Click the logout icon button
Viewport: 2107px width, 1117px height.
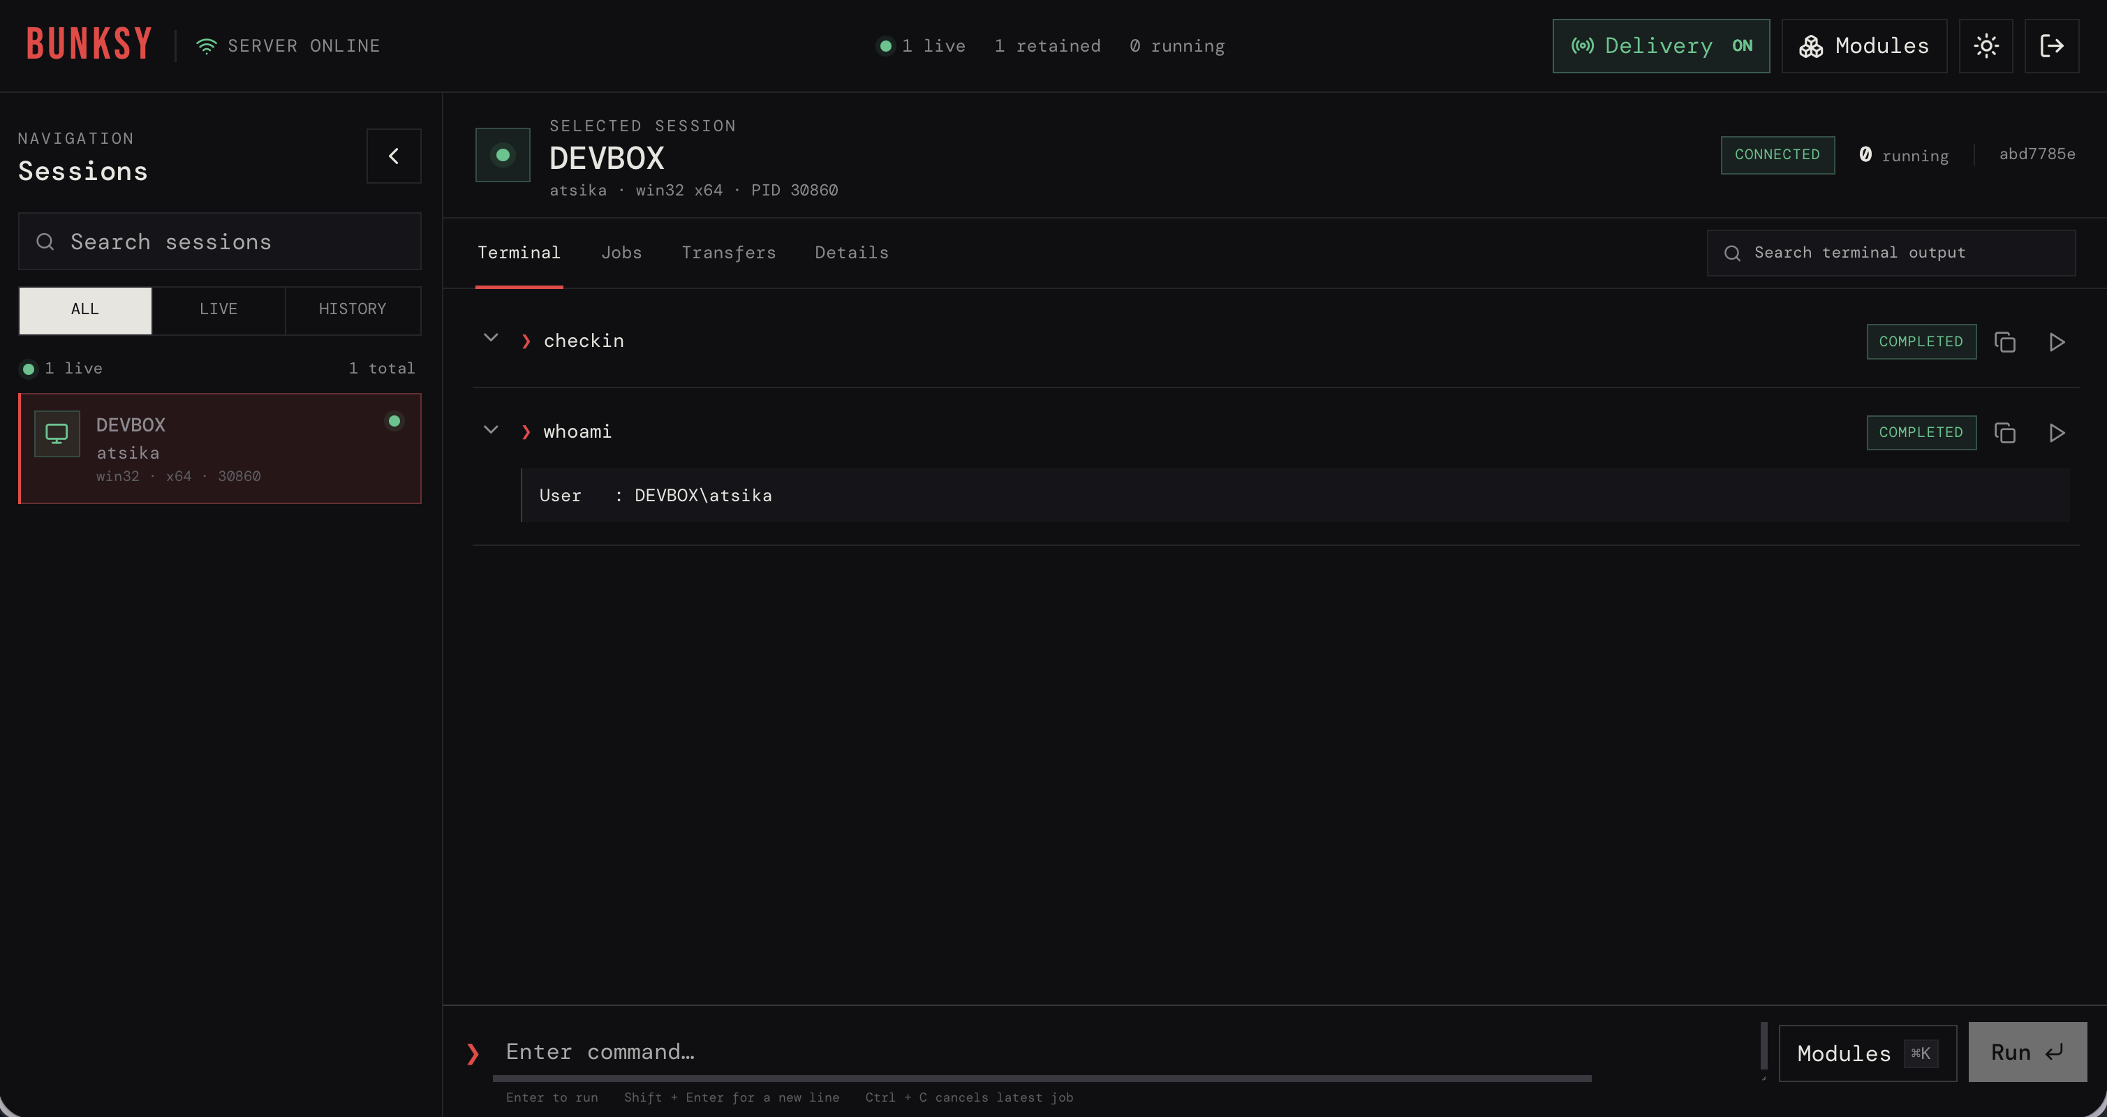(x=2051, y=46)
